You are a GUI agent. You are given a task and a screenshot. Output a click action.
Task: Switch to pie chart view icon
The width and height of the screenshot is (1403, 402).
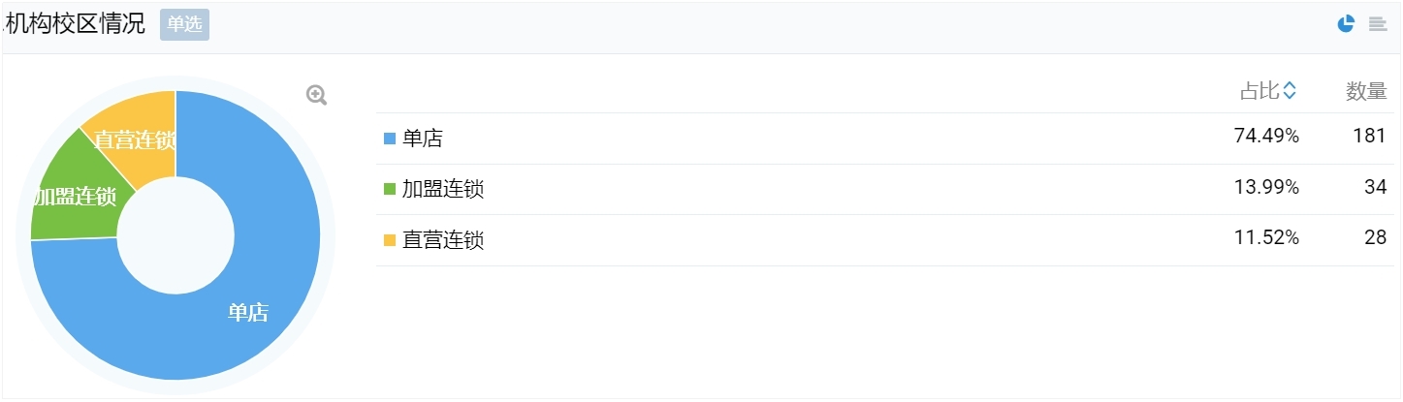[1346, 24]
